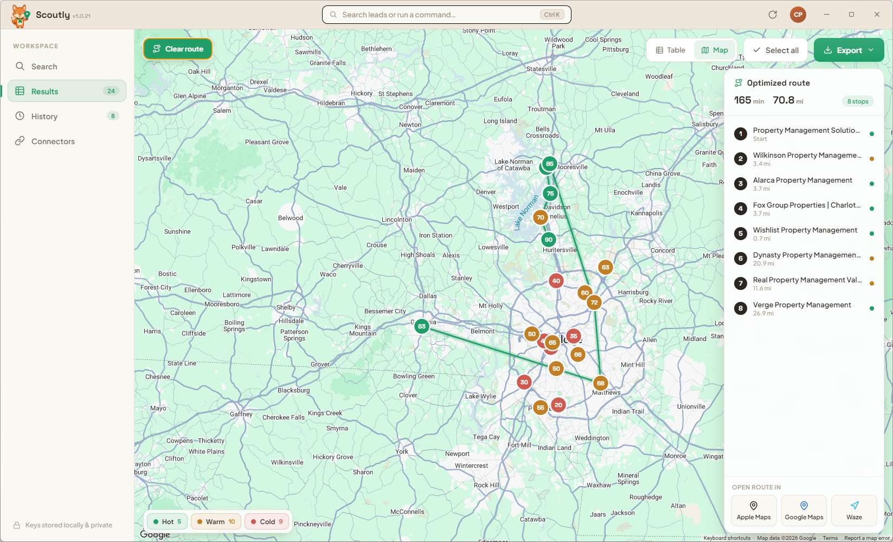Click the optimized route icon in panel header

tap(738, 83)
